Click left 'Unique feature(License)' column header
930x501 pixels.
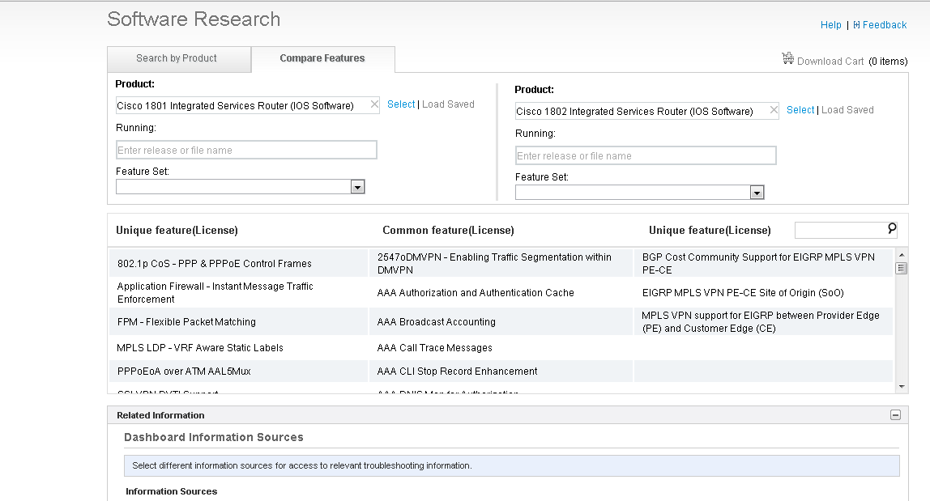point(177,230)
